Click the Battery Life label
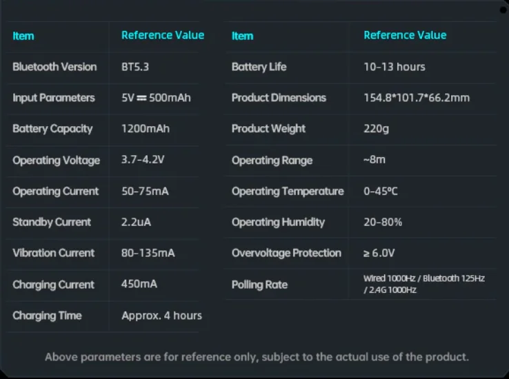Screen dimensions: 509x379 point(259,67)
